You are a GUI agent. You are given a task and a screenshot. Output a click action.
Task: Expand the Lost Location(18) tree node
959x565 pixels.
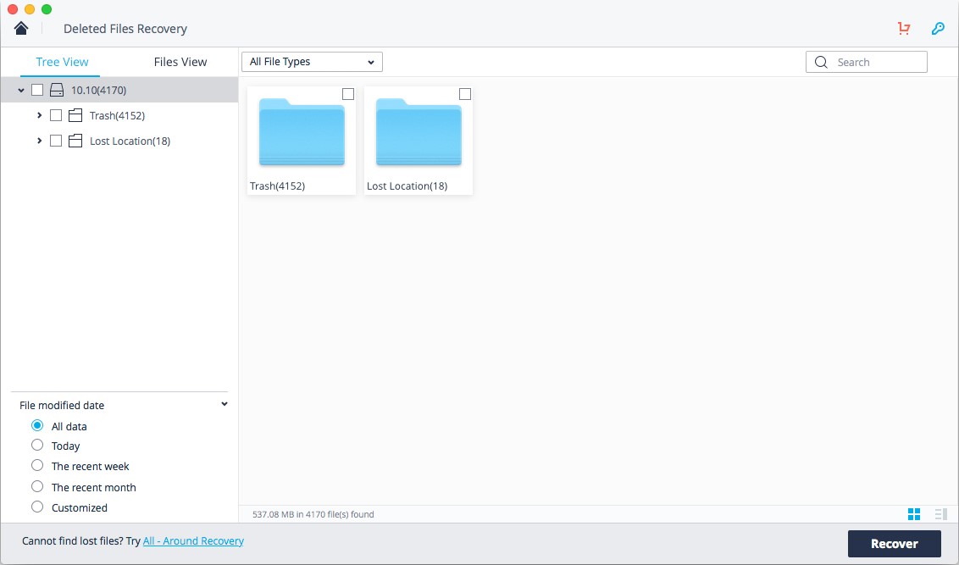click(x=39, y=141)
